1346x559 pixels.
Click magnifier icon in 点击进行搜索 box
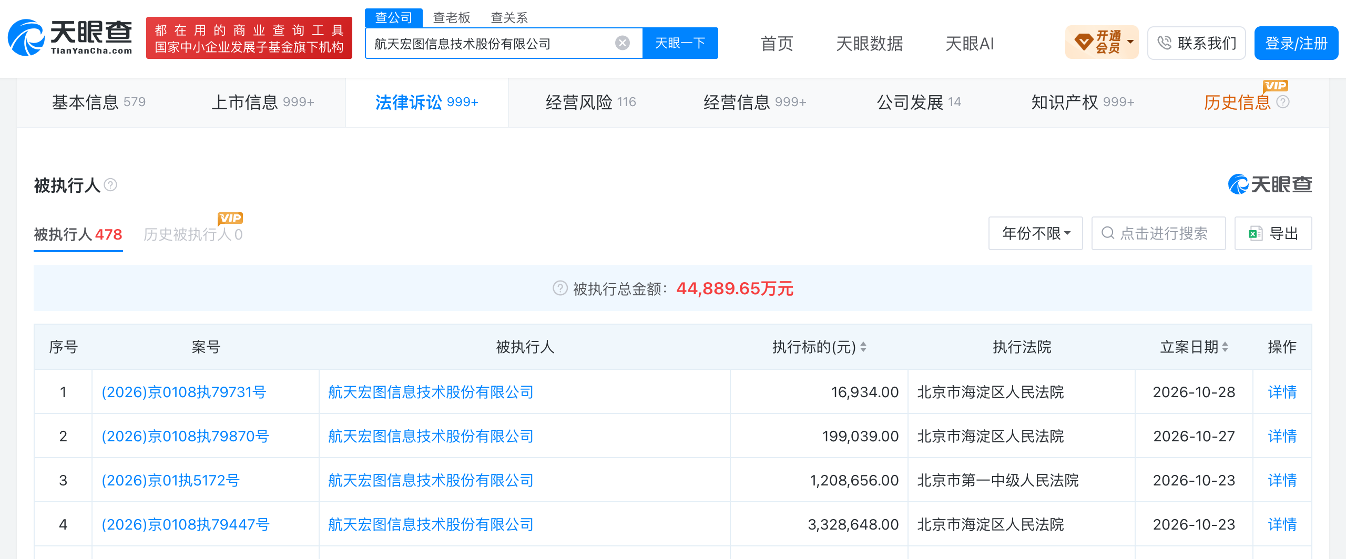[x=1108, y=233]
